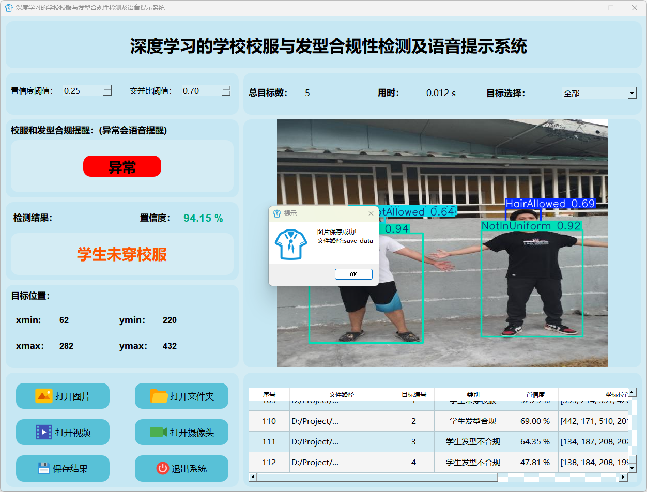Click the red 异常 status indicator
Viewport: 647px width, 492px height.
tap(122, 166)
